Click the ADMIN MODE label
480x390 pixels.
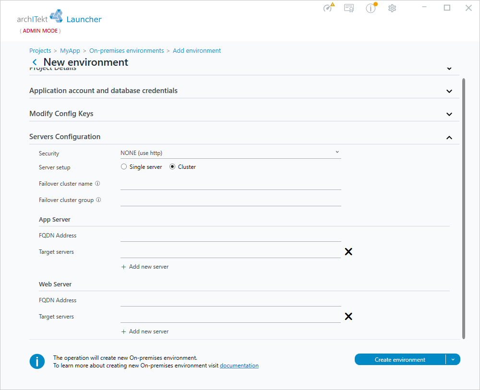[x=40, y=31]
